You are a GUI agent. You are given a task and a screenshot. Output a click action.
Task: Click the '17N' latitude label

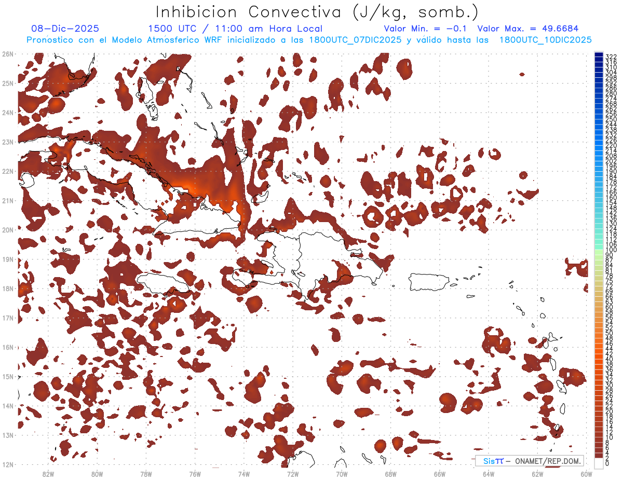[8, 318]
